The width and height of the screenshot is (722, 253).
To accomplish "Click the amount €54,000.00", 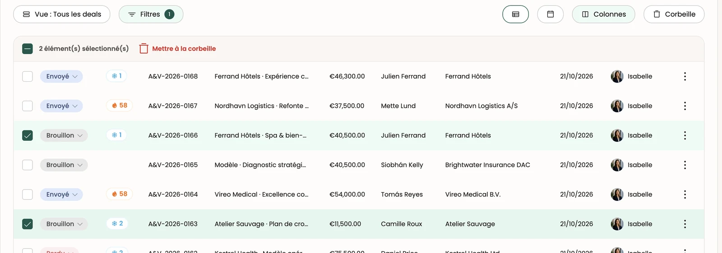I will click(x=347, y=194).
